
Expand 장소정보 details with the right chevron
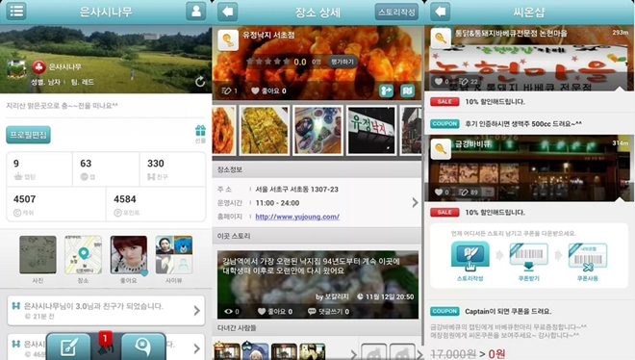tap(415, 202)
